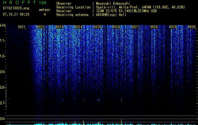Click the 0030 time marker
Image resolution: width=198 pixels, height=125 pixels.
point(192,27)
